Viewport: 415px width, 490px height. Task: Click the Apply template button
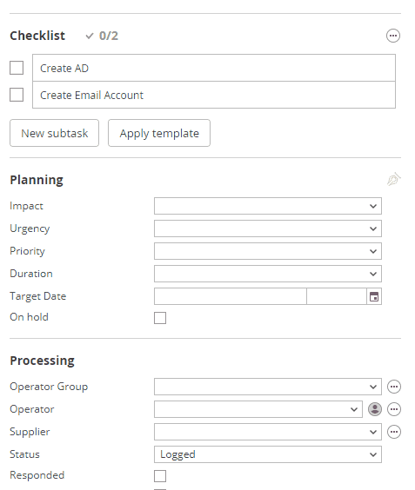159,133
